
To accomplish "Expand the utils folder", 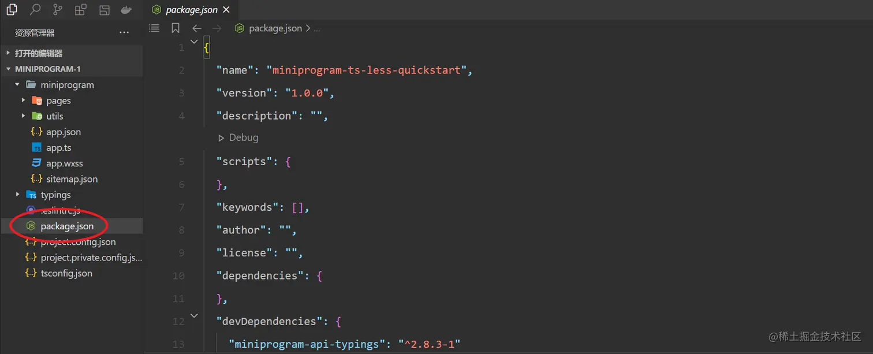I will point(71,116).
